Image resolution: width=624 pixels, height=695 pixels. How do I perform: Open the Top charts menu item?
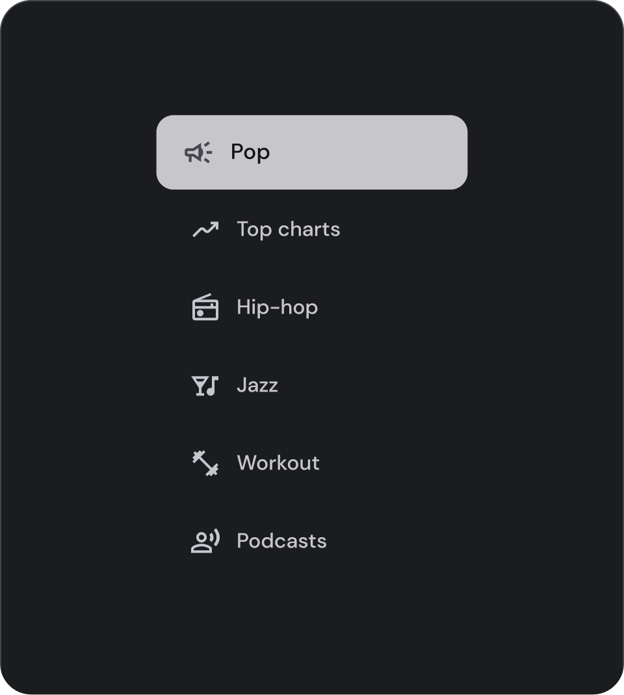point(288,229)
